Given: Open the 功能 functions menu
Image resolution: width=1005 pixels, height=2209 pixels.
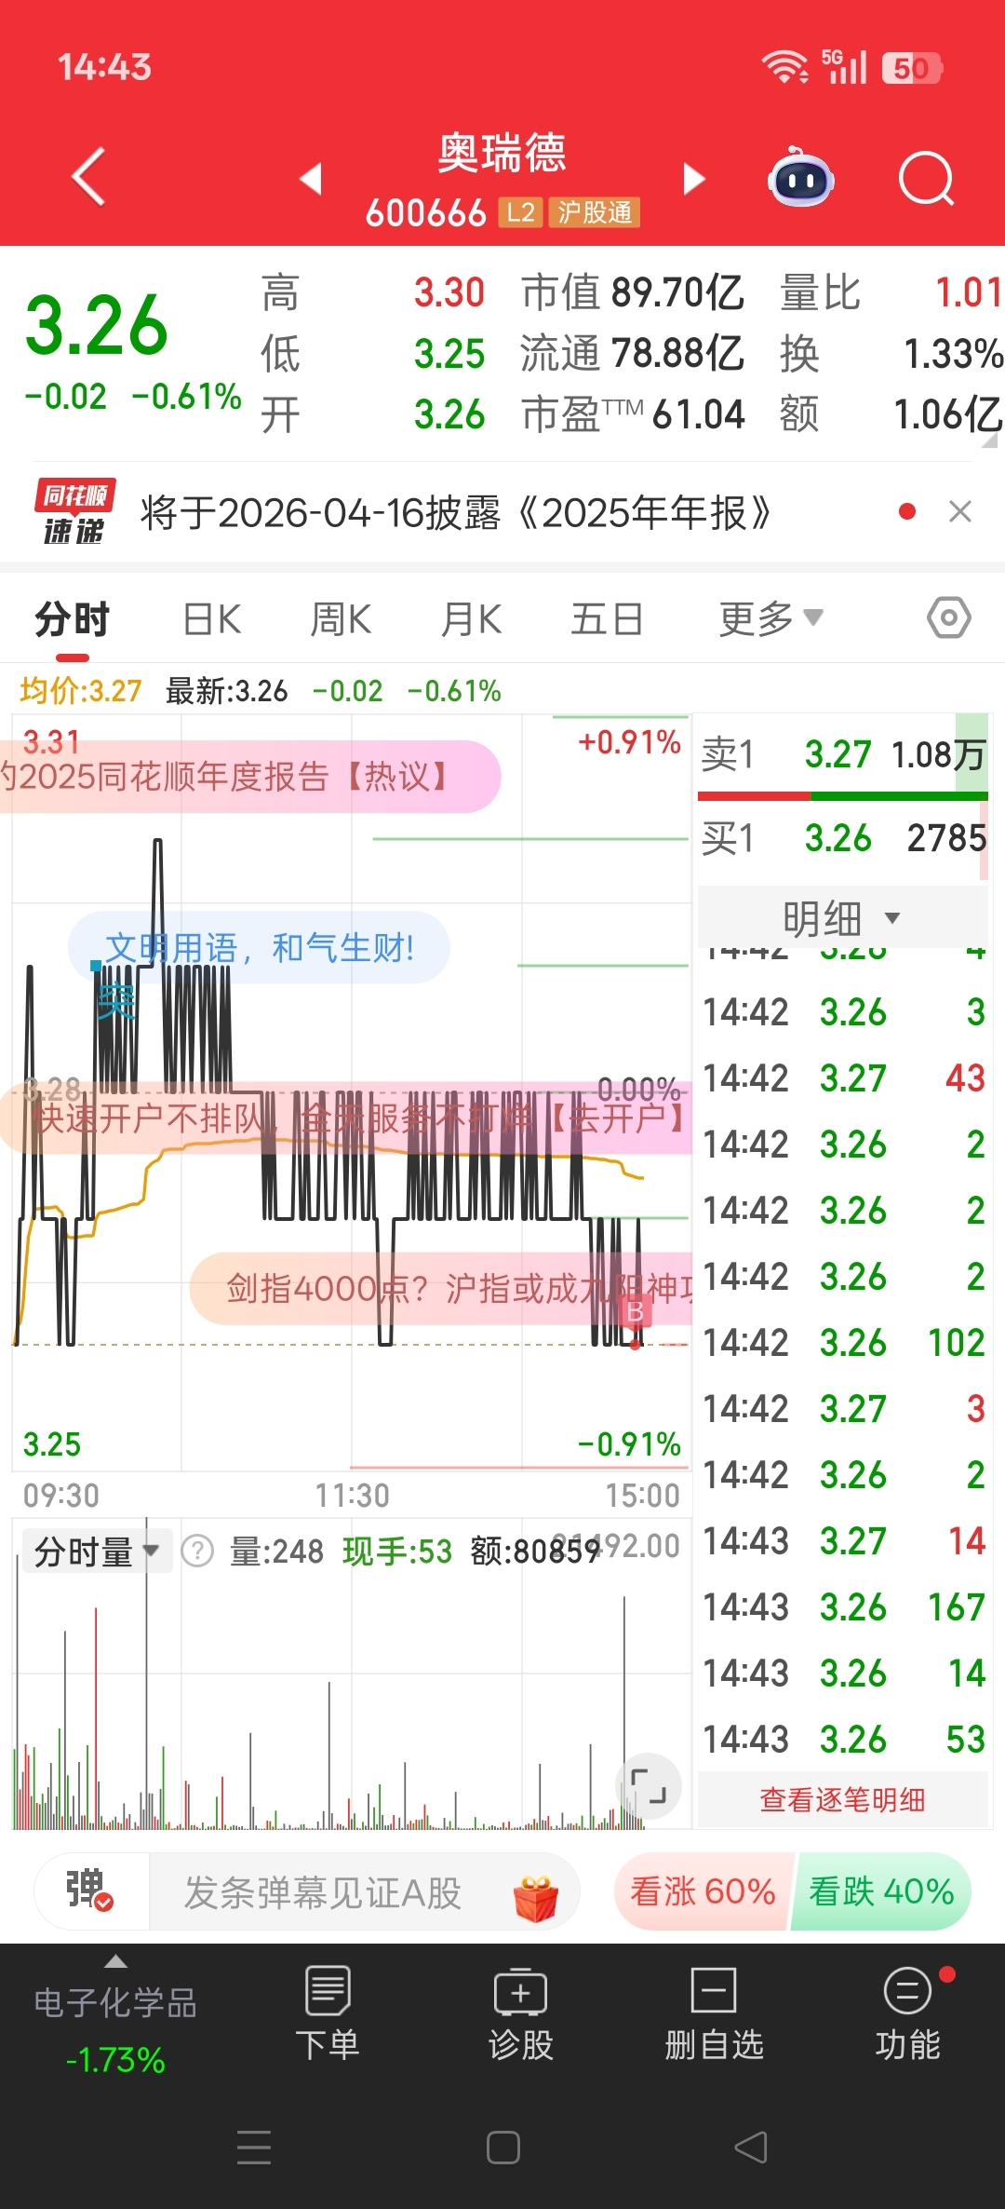Looking at the screenshot, I should tap(907, 2013).
